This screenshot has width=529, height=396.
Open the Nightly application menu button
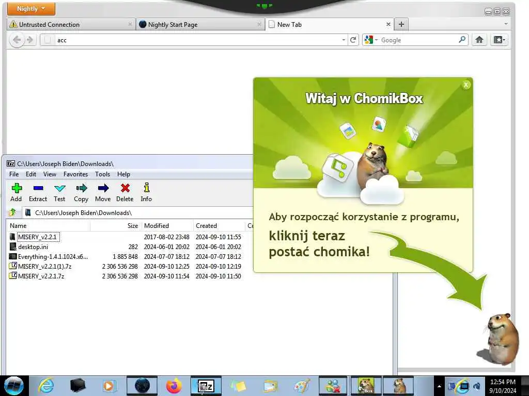[31, 8]
